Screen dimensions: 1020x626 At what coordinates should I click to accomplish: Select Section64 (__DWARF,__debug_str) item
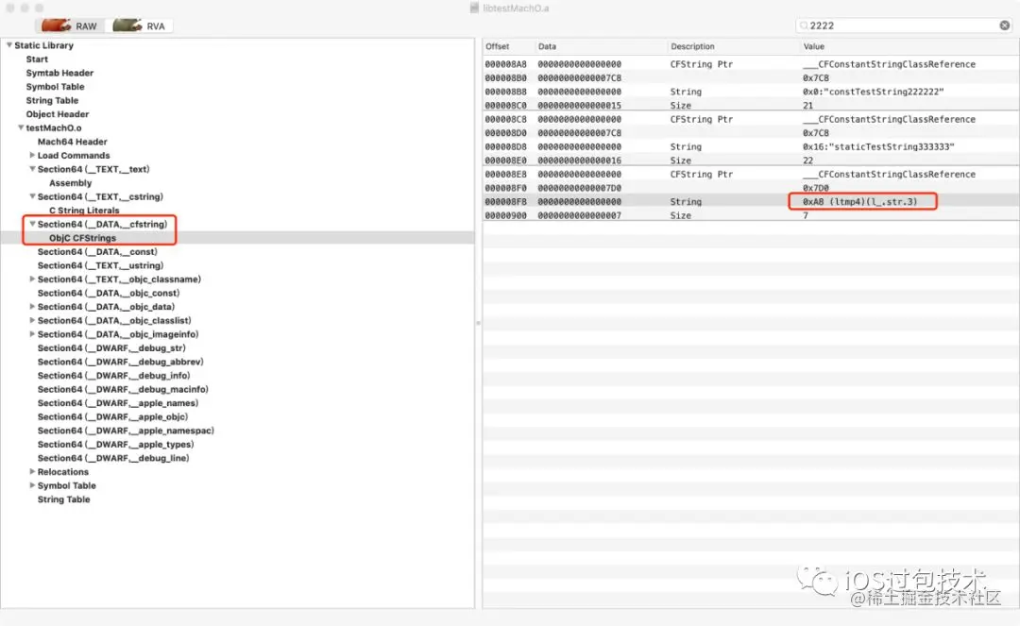click(x=111, y=347)
